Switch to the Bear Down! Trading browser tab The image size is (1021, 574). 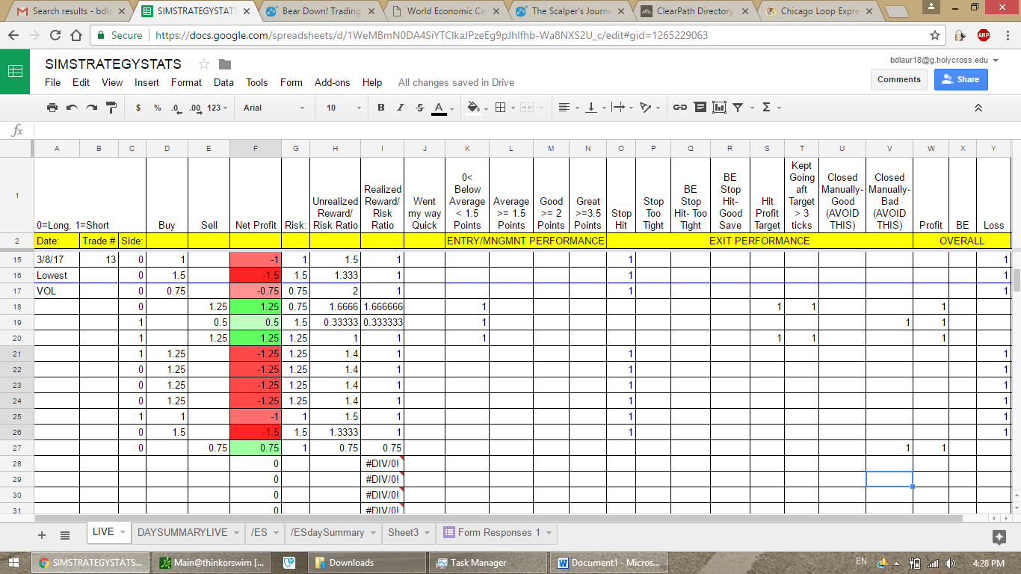(x=321, y=11)
